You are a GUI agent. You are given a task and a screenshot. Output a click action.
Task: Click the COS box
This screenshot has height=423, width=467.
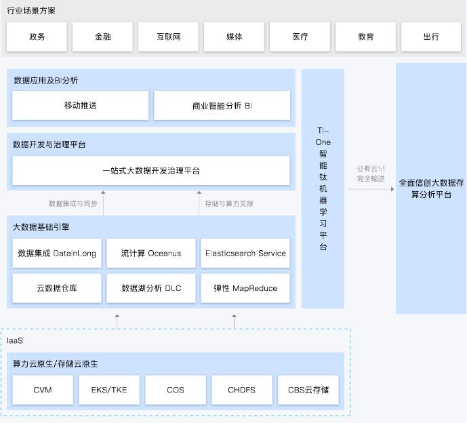pos(176,390)
